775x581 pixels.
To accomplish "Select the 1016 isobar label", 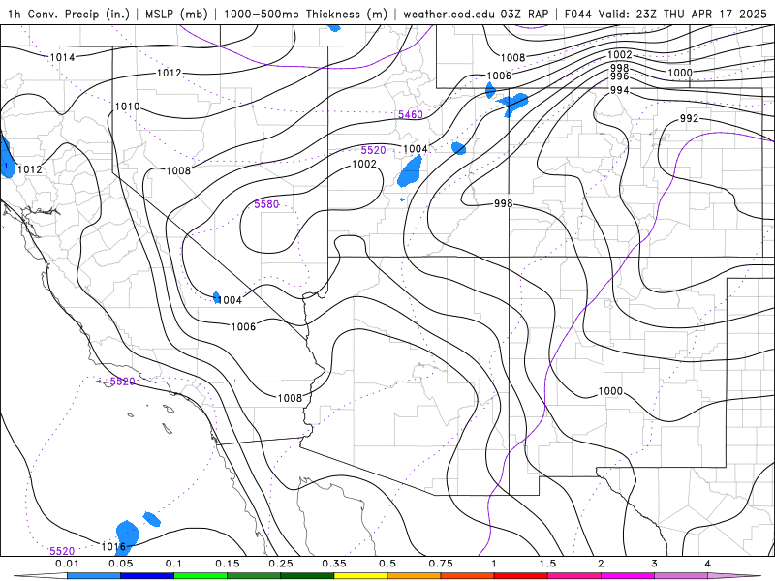I will pyautogui.click(x=113, y=546).
